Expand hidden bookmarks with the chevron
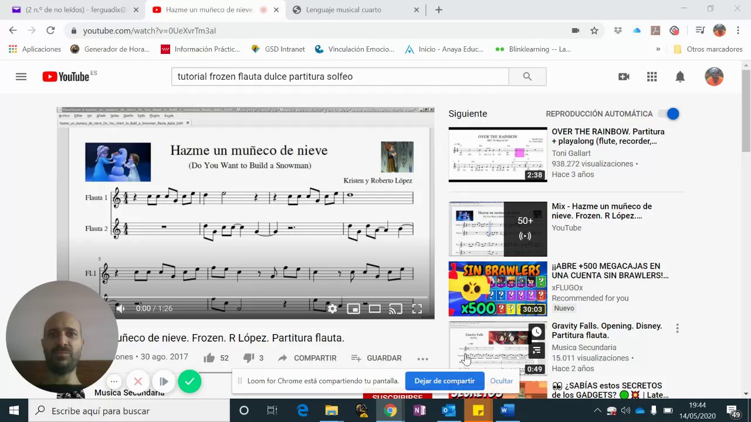Viewport: 751px width, 422px height. click(658, 49)
